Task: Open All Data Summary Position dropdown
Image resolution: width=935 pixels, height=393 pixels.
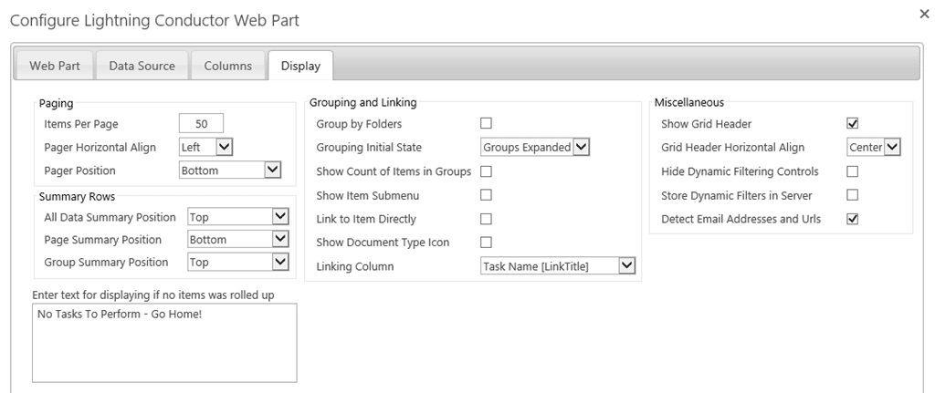Action: pyautogui.click(x=238, y=217)
